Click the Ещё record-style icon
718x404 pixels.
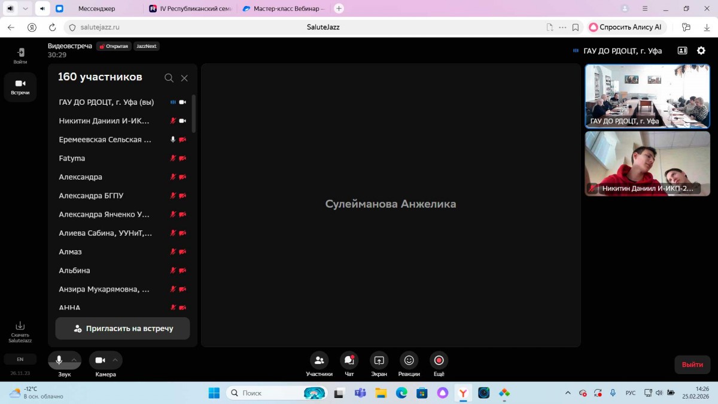point(439,360)
